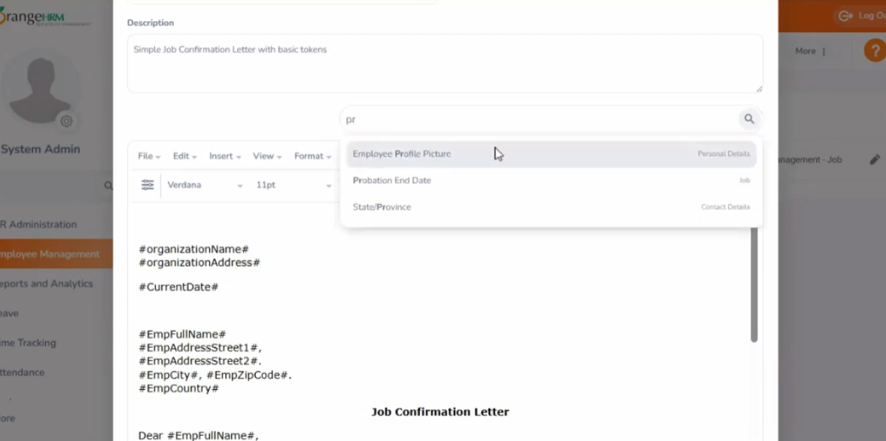The image size is (886, 441).
Task: Go to Reports and Analytics in sidebar
Action: [47, 284]
